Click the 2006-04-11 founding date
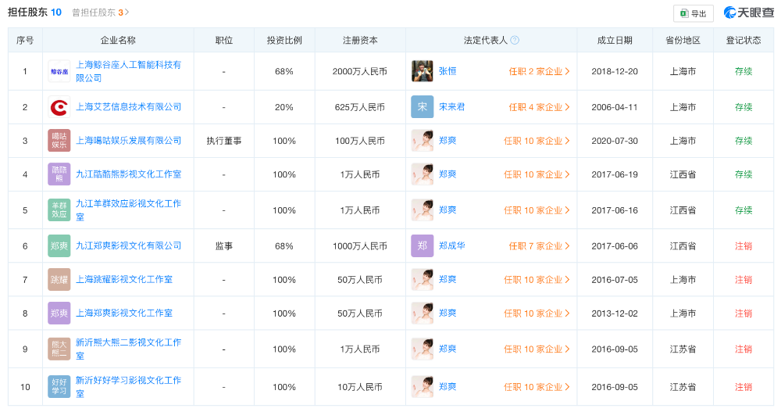 pos(615,107)
